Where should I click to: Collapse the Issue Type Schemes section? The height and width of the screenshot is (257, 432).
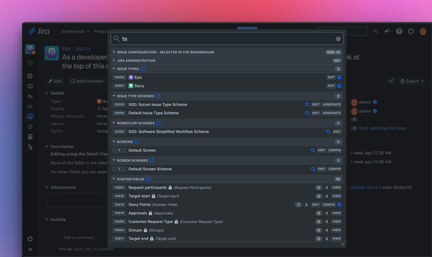(114, 96)
